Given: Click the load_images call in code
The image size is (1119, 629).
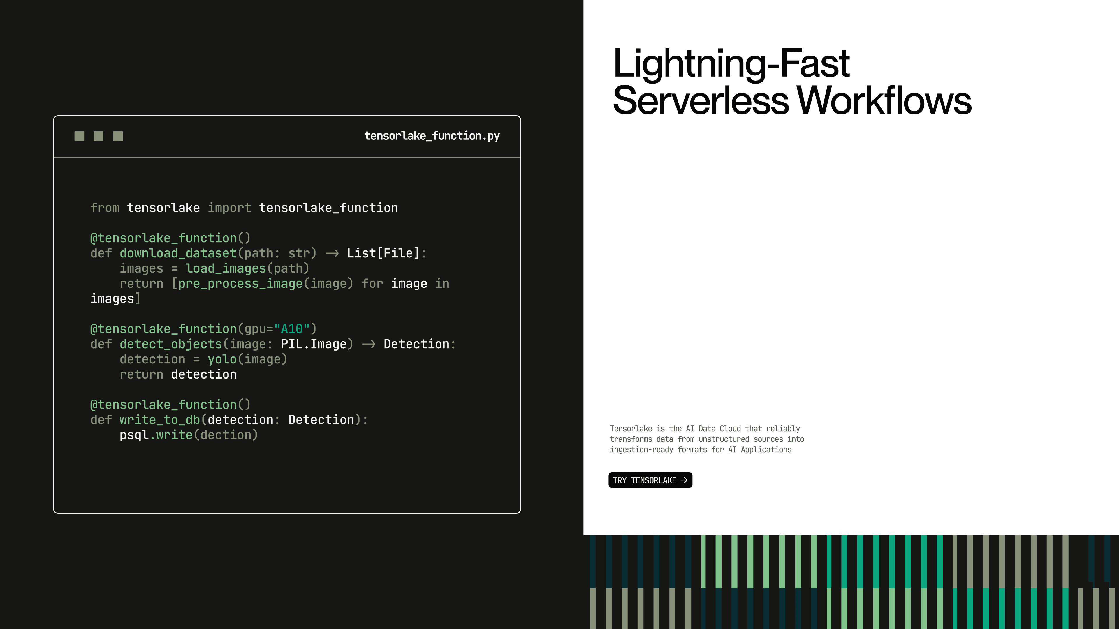Looking at the screenshot, I should (x=226, y=269).
